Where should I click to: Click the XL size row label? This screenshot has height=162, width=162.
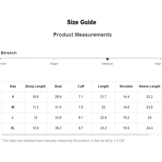13,128
